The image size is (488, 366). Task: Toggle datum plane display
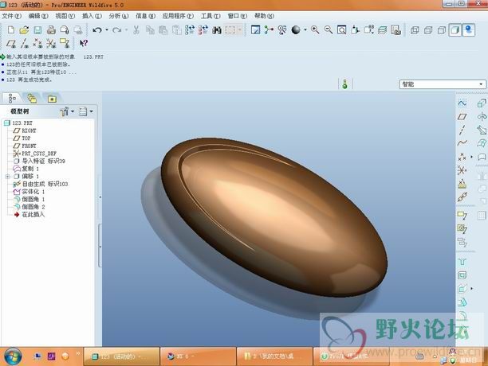11,44
